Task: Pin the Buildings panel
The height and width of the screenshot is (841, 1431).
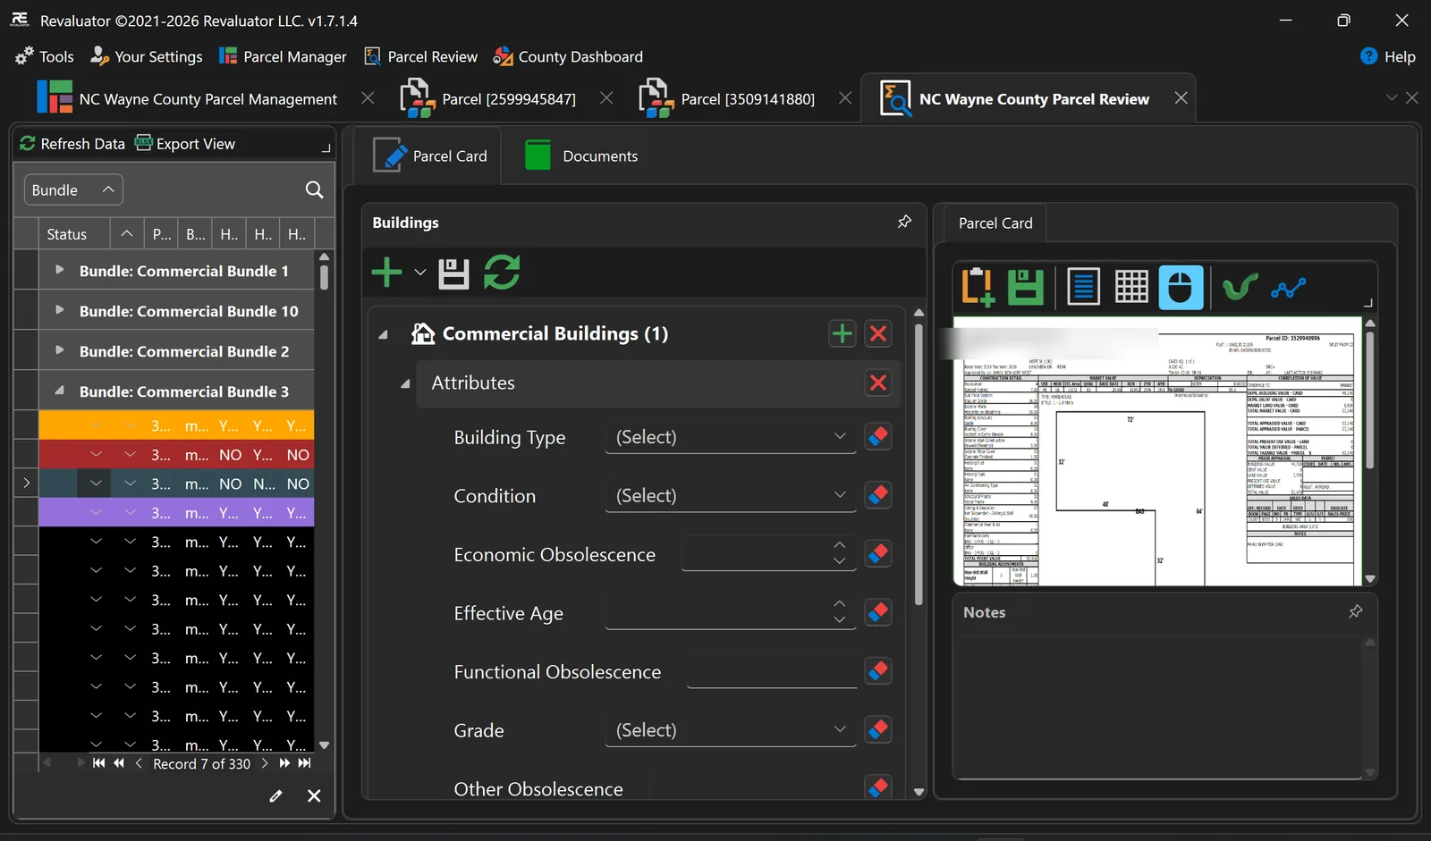Action: [x=904, y=222]
